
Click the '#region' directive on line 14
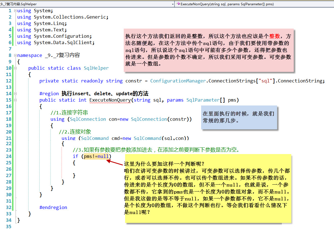coord(49,94)
